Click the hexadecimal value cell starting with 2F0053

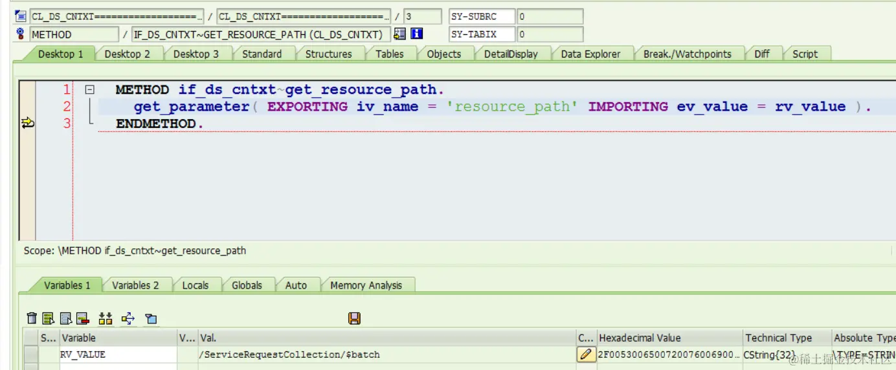(669, 354)
